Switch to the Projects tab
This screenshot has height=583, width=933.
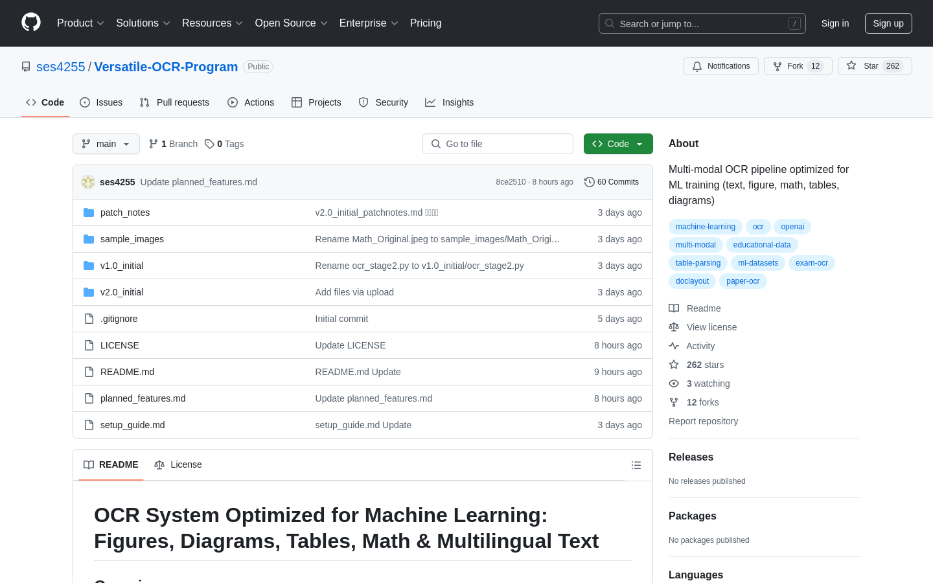316,102
